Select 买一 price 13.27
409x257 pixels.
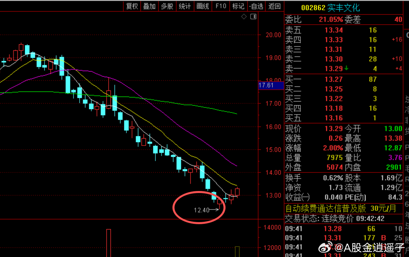point(334,80)
